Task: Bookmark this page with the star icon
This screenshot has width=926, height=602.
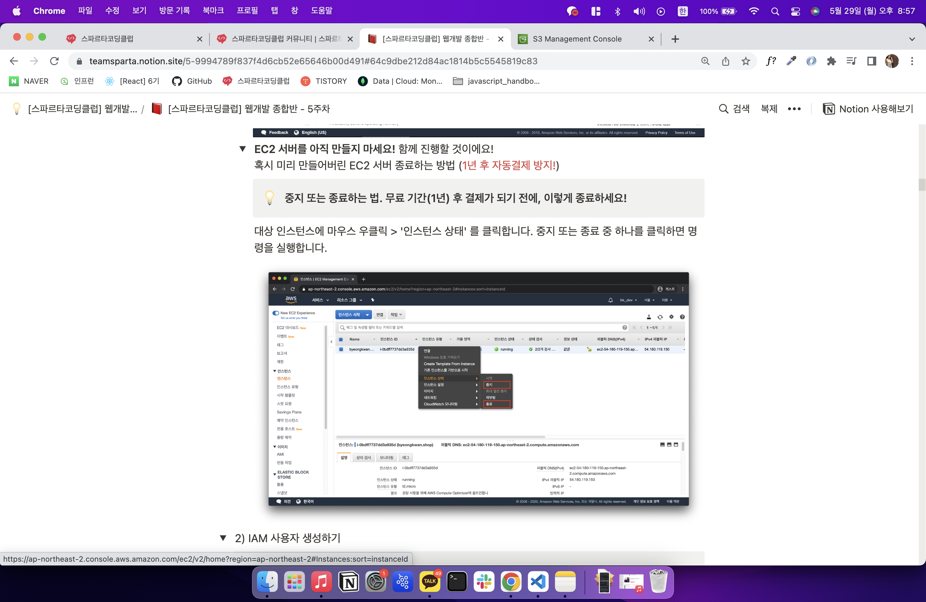Action: (x=746, y=61)
